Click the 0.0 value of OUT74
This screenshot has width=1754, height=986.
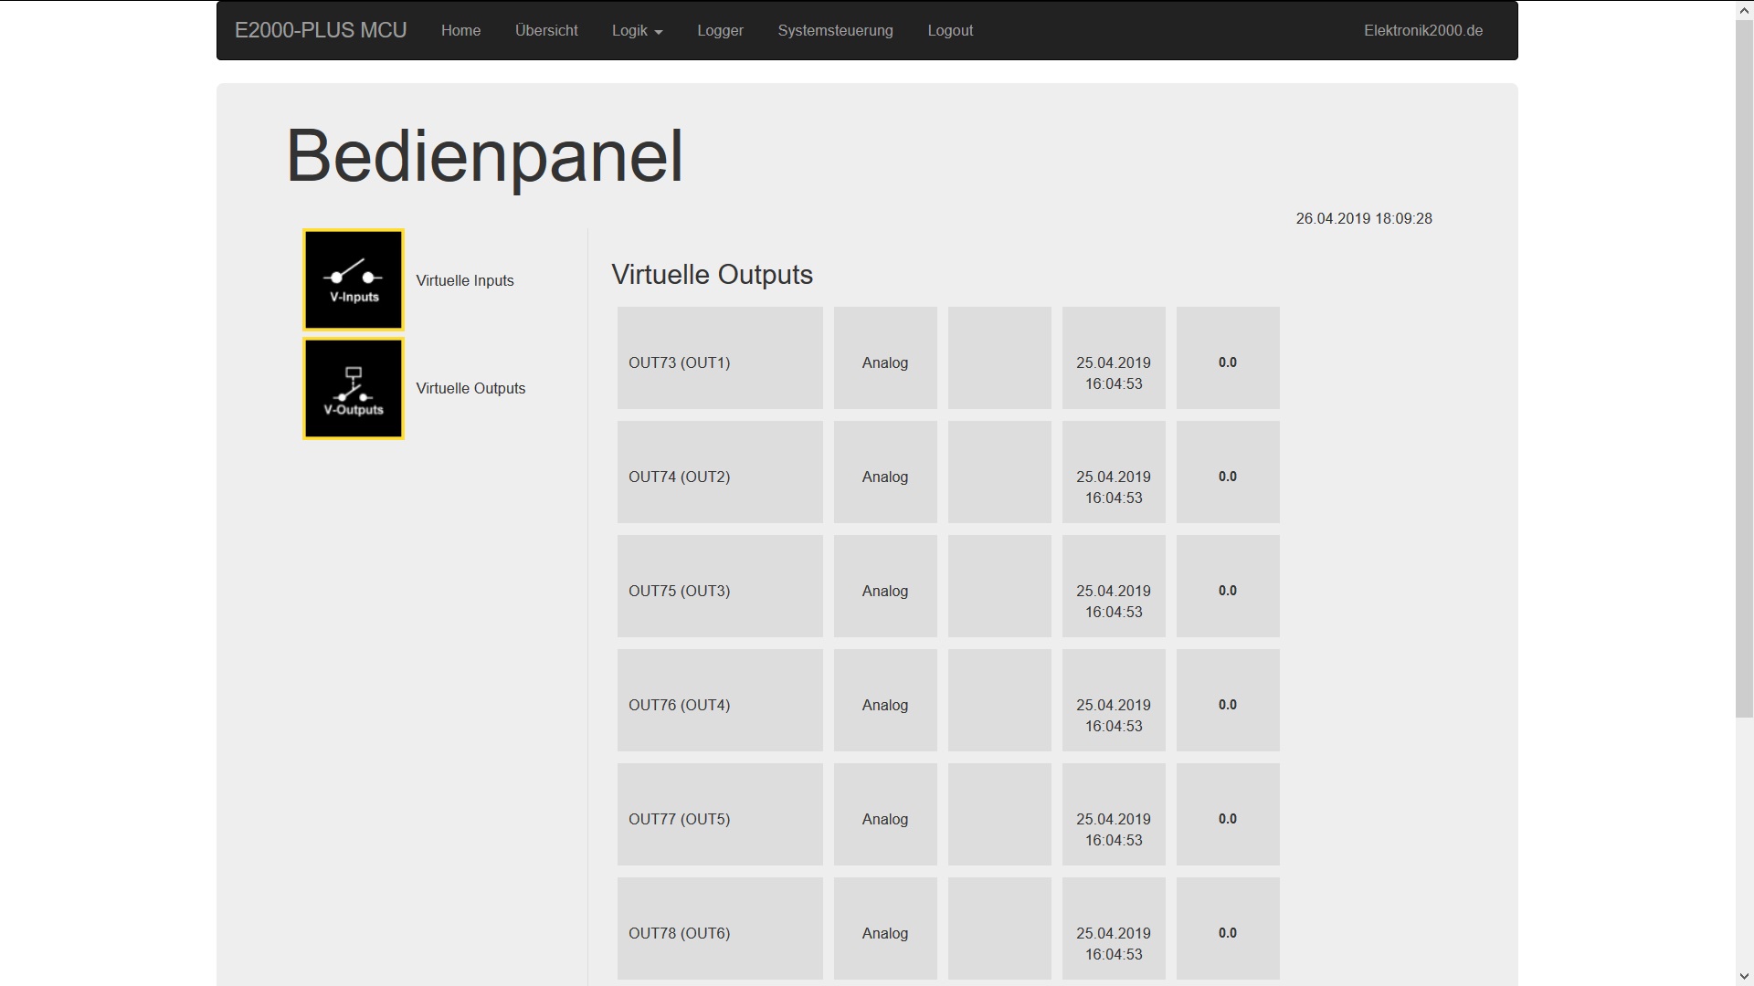coord(1227,477)
